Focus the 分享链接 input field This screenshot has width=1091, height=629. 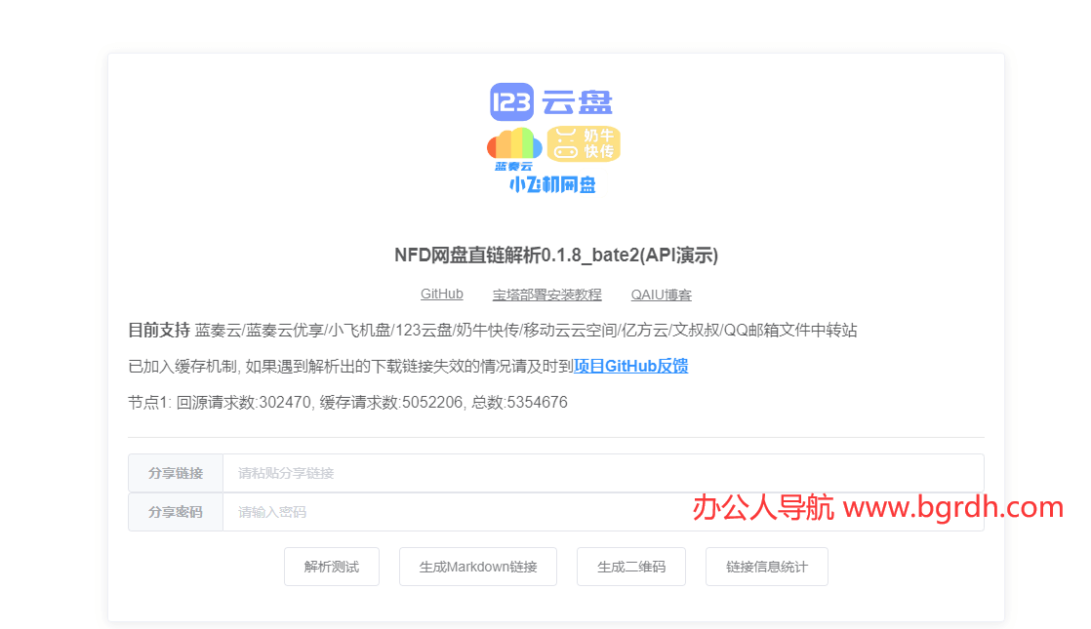point(603,473)
